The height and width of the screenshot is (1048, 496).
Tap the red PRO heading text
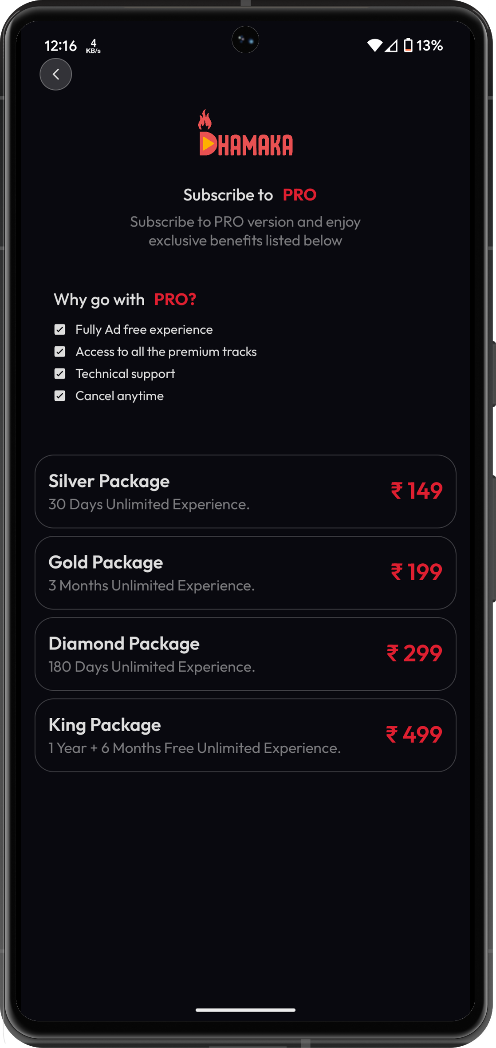(299, 195)
